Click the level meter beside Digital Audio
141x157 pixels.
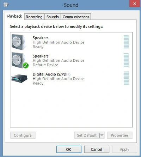[x=126, y=78]
